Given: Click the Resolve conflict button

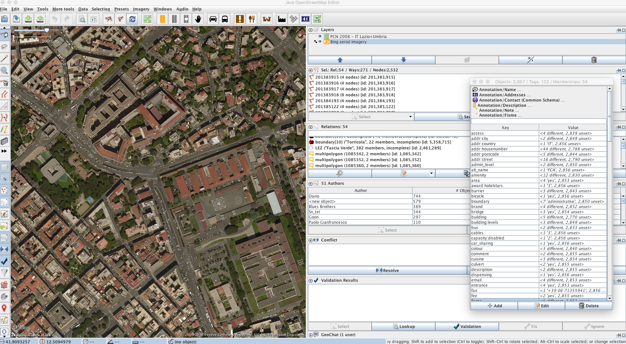Looking at the screenshot, I should (387, 270).
